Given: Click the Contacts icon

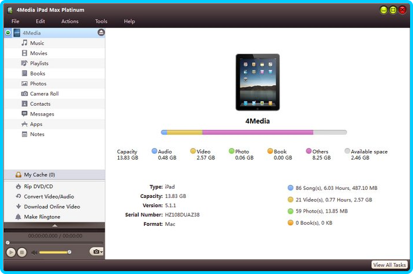Looking at the screenshot, I should tap(24, 104).
